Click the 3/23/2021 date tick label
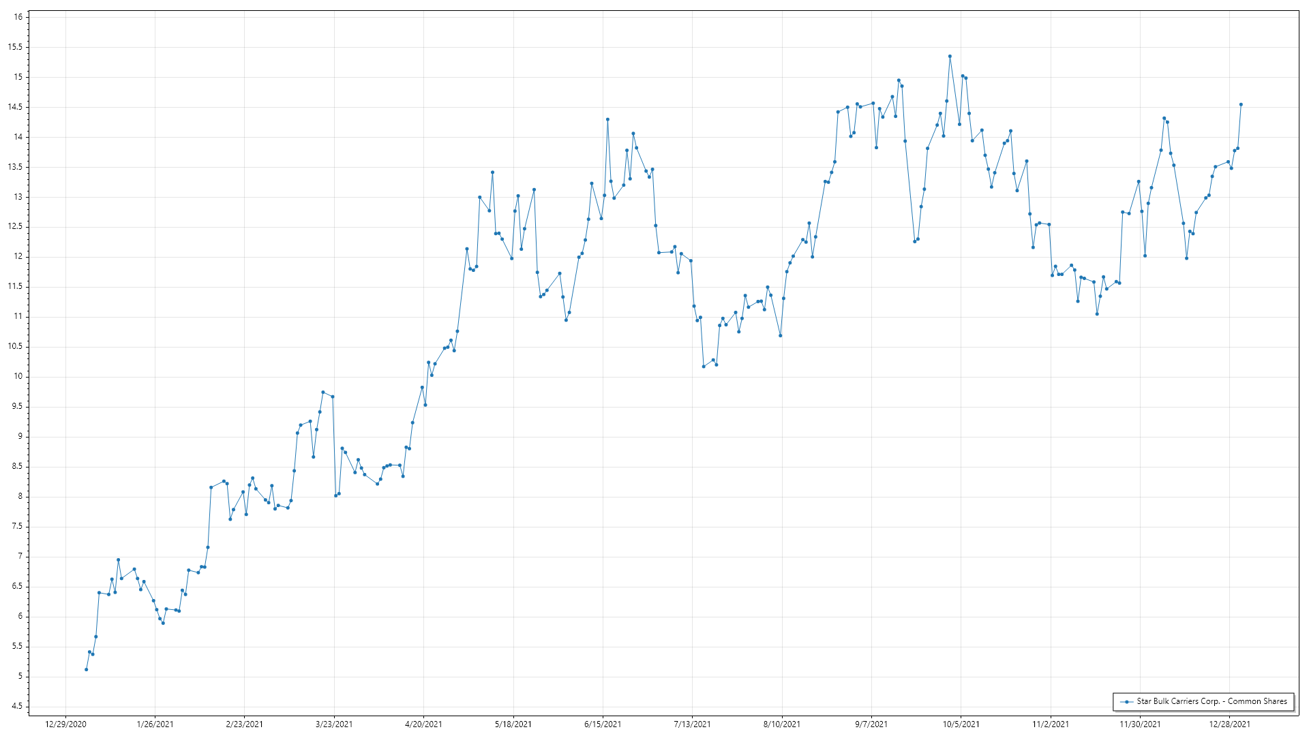The image size is (1309, 736). click(334, 724)
